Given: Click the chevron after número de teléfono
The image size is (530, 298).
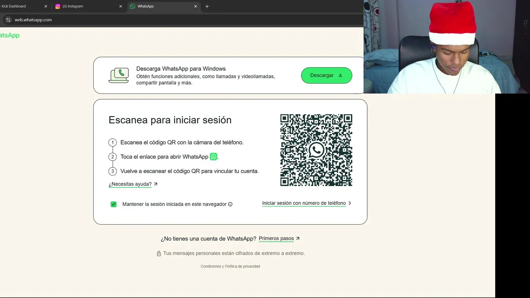Looking at the screenshot, I should 349,203.
